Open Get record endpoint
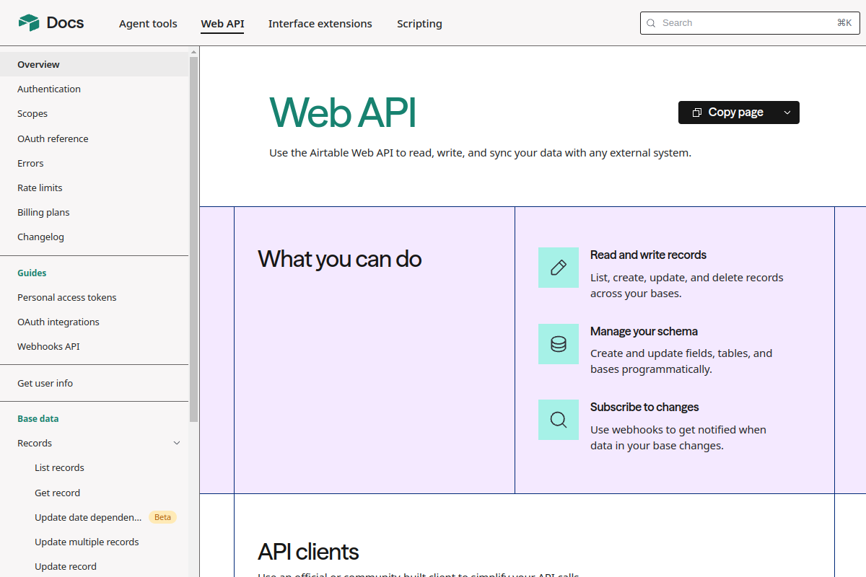866x577 pixels. click(x=94, y=493)
